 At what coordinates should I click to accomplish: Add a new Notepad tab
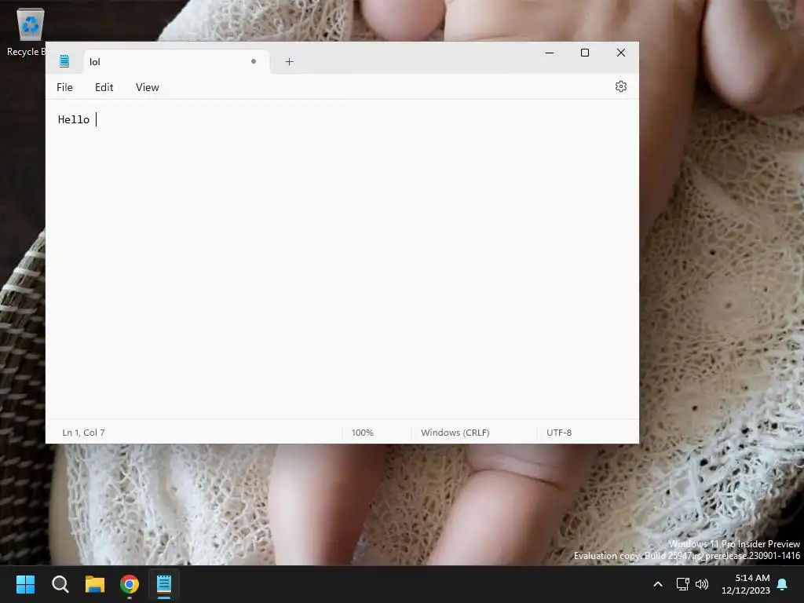coord(289,61)
